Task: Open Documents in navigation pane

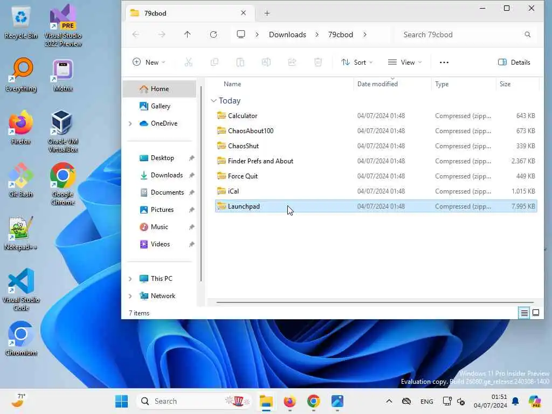Action: [x=160, y=192]
